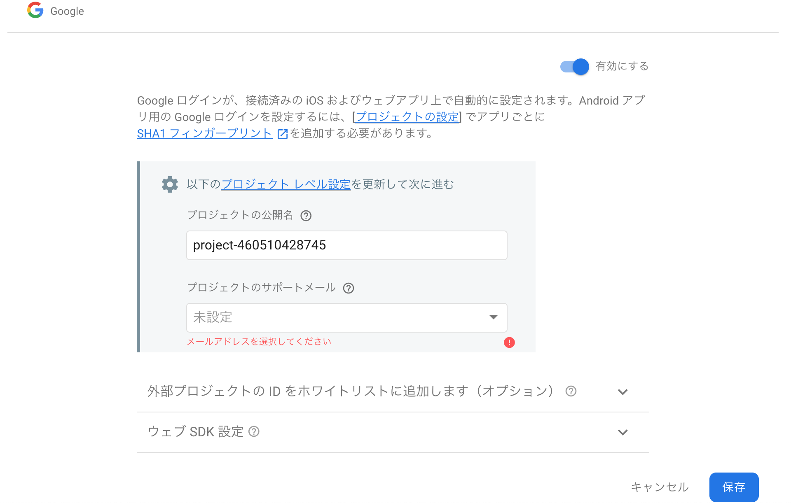The image size is (791, 503).
Task: Open help for プロジェクトの公開名
Action: [306, 215]
